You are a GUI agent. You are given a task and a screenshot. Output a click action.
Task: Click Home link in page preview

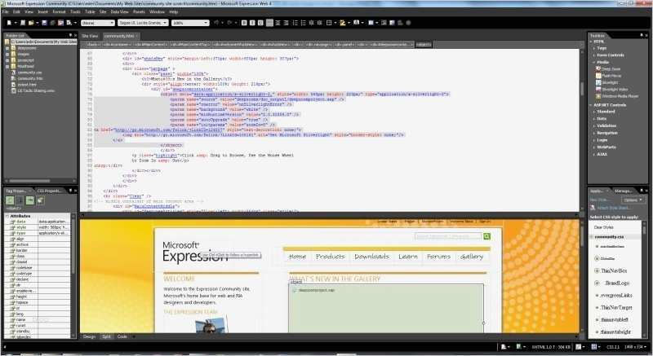click(x=297, y=257)
